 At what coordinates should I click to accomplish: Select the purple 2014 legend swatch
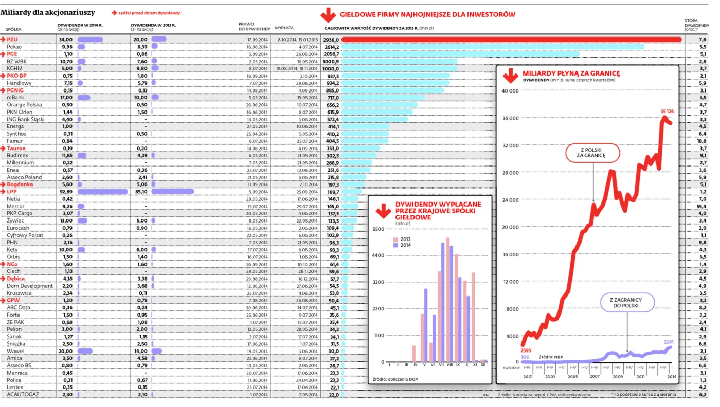tap(395, 245)
